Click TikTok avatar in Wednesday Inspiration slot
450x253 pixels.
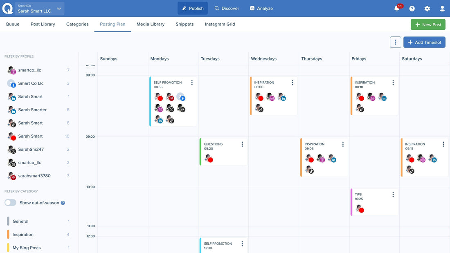[x=259, y=108]
